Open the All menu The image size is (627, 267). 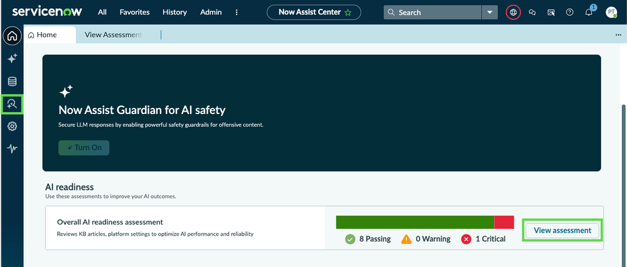102,13
